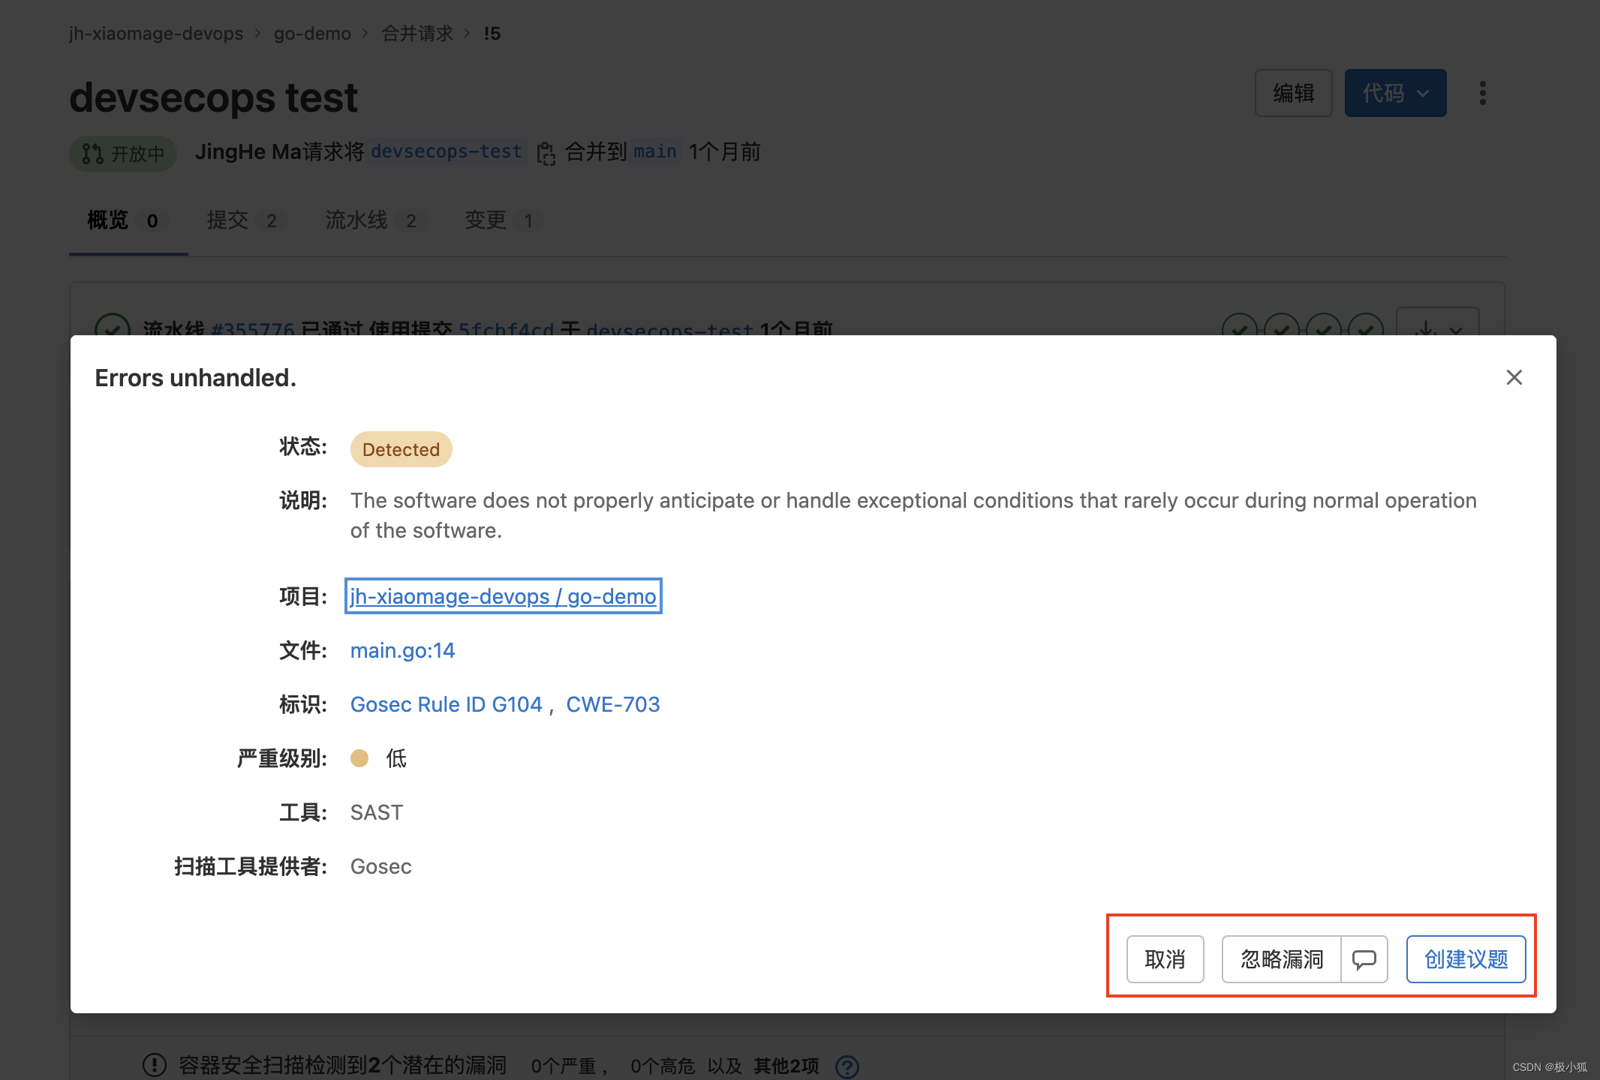Open pipeline #355776 link
Viewport: 1600px width, 1080px height.
coord(252,328)
